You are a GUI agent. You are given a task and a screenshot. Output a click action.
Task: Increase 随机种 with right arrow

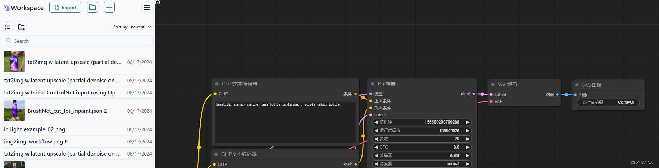click(467, 122)
